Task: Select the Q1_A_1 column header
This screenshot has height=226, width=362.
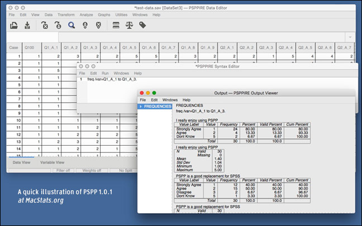Action: click(51, 48)
